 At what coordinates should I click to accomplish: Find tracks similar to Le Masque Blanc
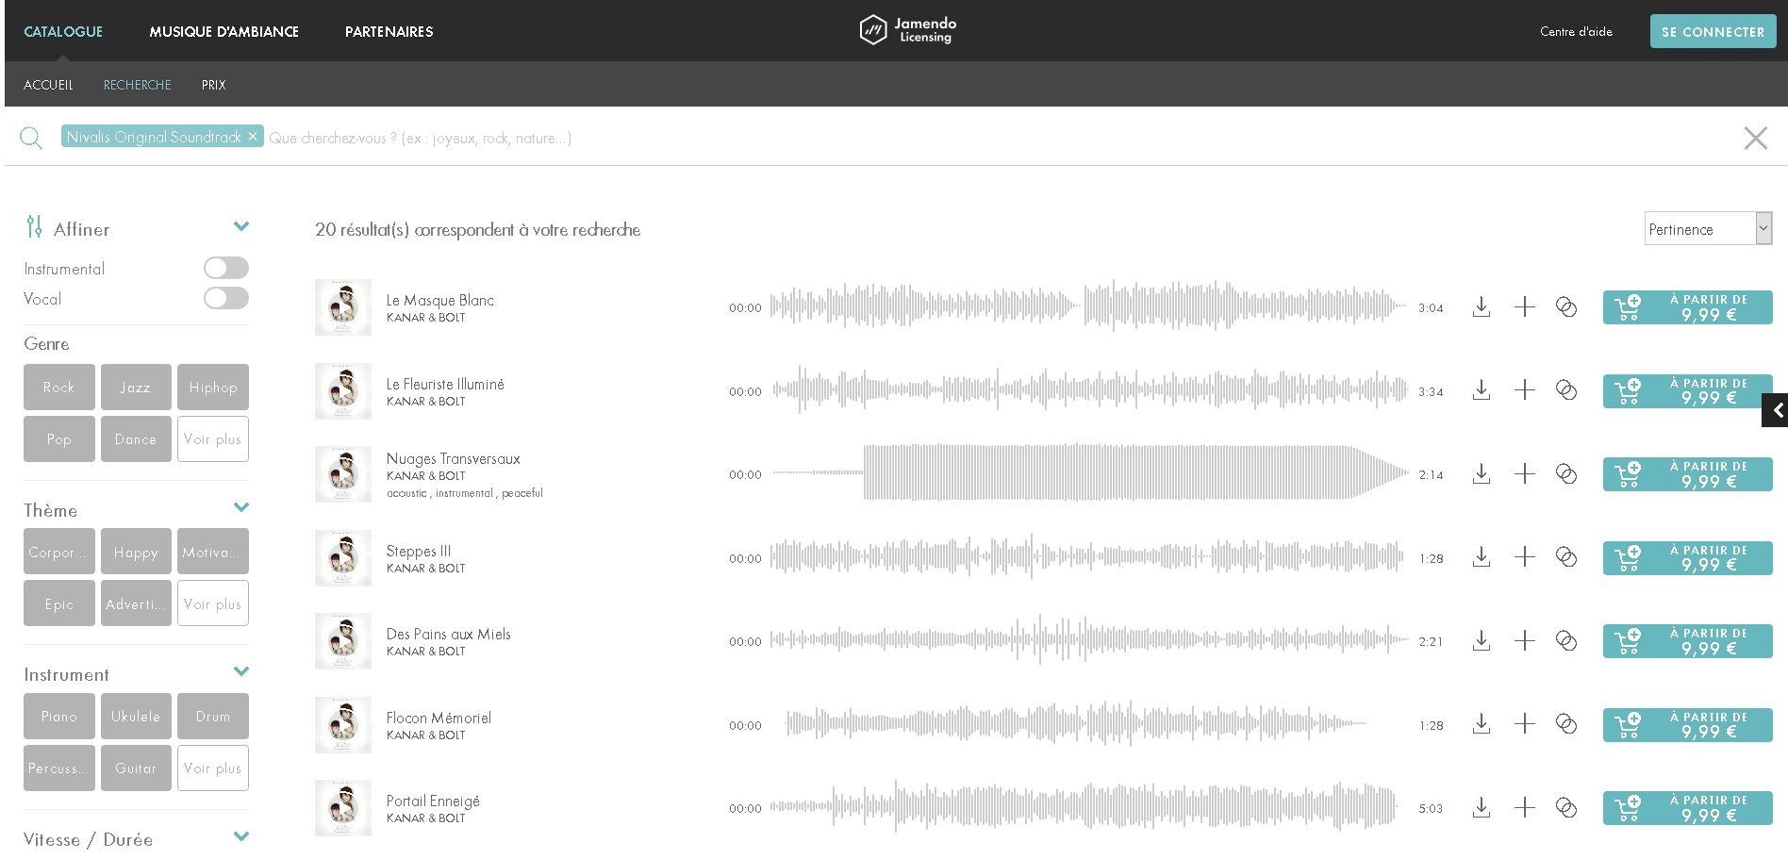coord(1566,307)
